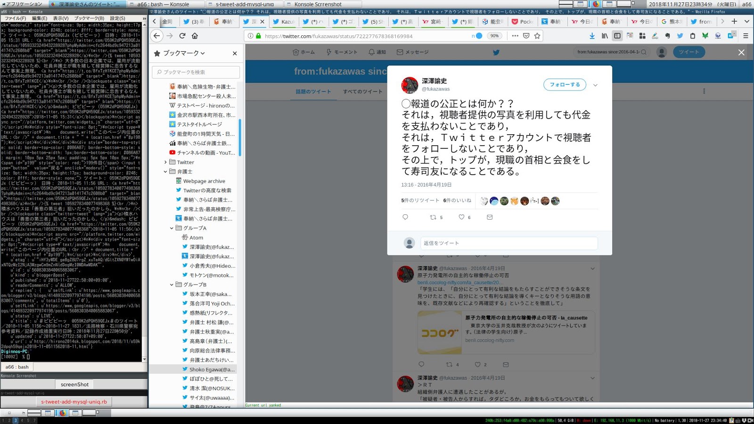This screenshot has width=754, height=424.
Task: Open Konsole ファイル(F) menu
Action: click(15, 18)
